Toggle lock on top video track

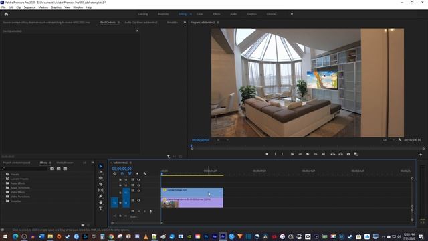tap(120, 180)
